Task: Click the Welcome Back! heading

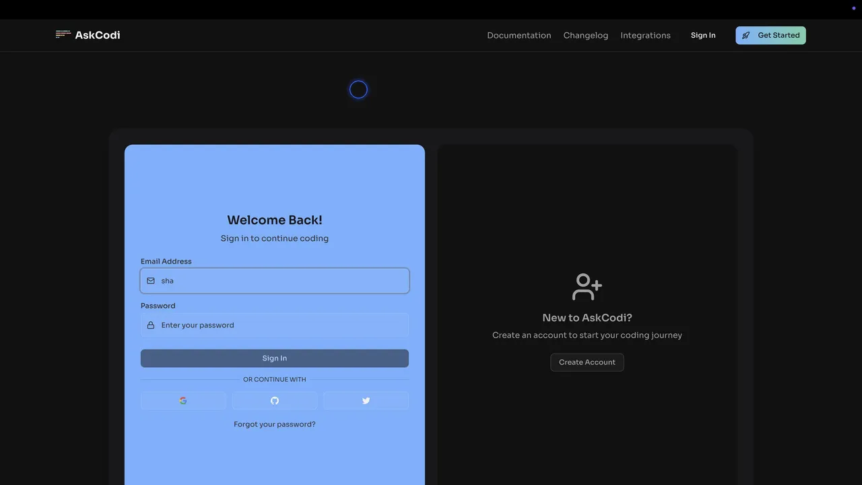Action: coord(275,220)
